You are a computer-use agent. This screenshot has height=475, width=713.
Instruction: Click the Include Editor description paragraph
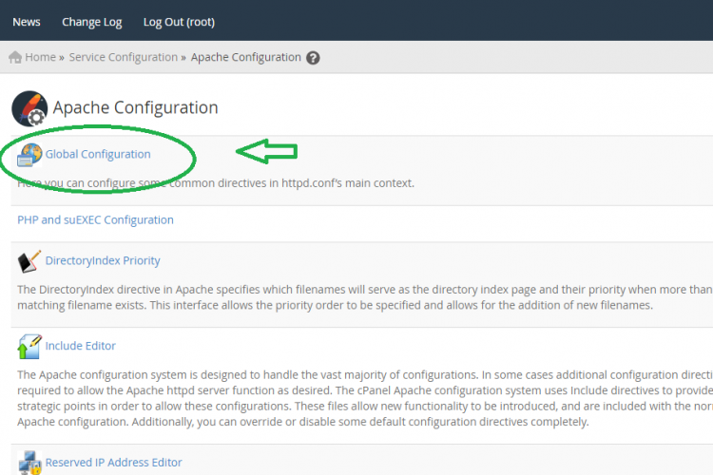(365, 398)
